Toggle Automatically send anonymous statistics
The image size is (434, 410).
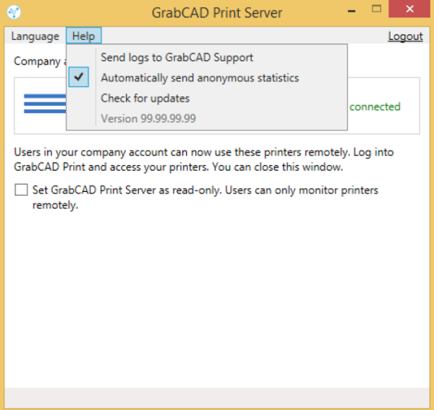click(x=207, y=78)
